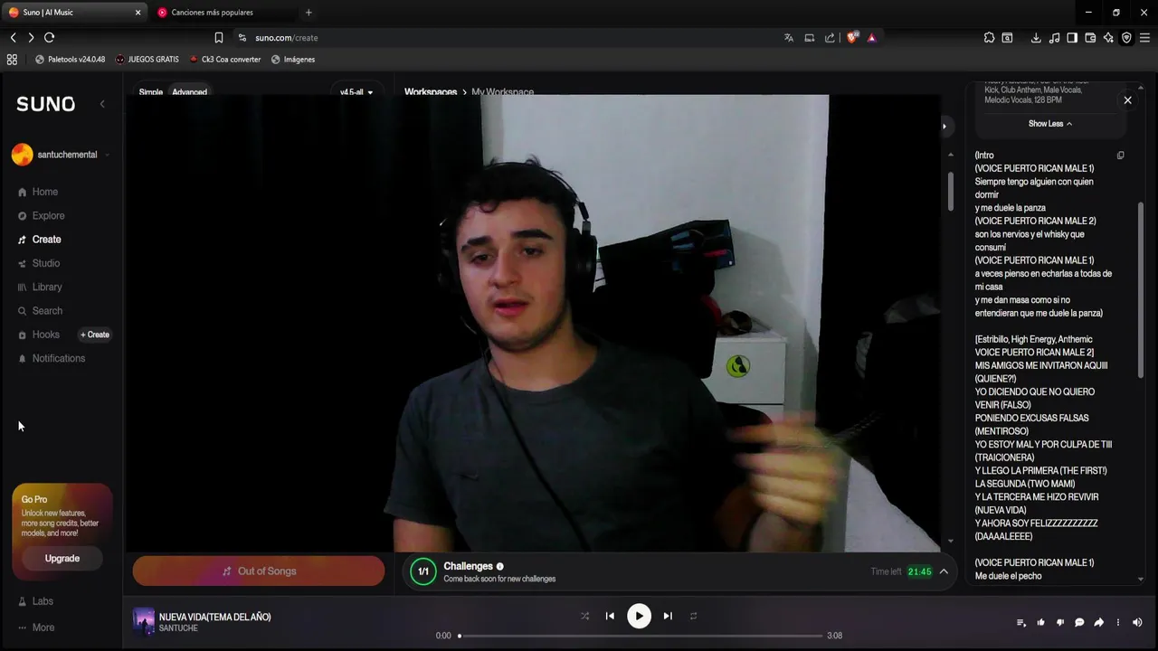Click the suno.com/create address bar
Screen dimensions: 1158x651
[507, 38]
